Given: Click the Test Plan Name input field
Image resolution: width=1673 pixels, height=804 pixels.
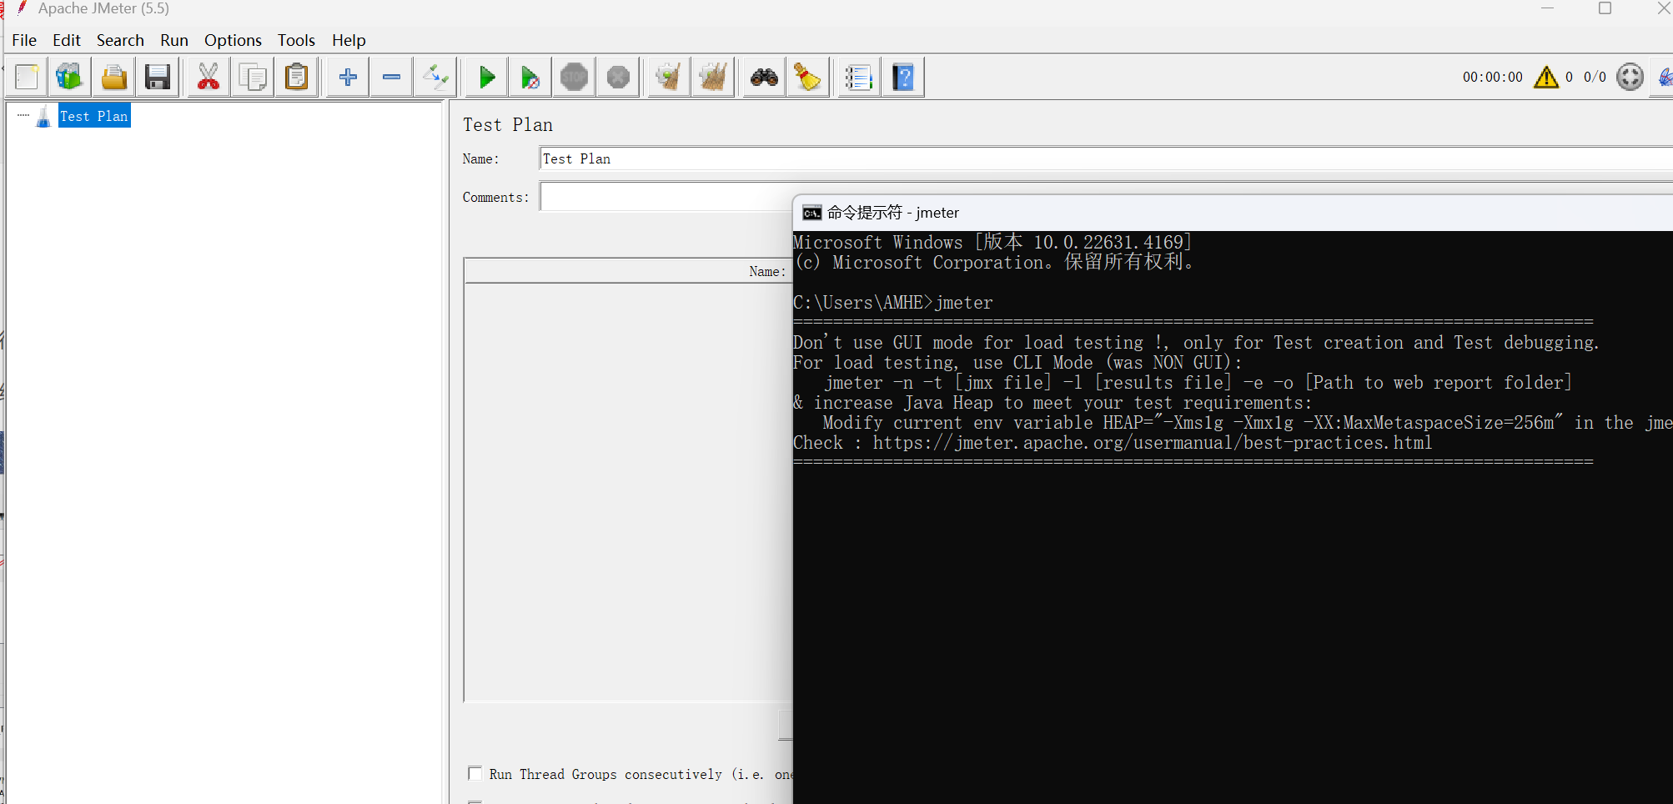Looking at the screenshot, I should coord(1106,158).
